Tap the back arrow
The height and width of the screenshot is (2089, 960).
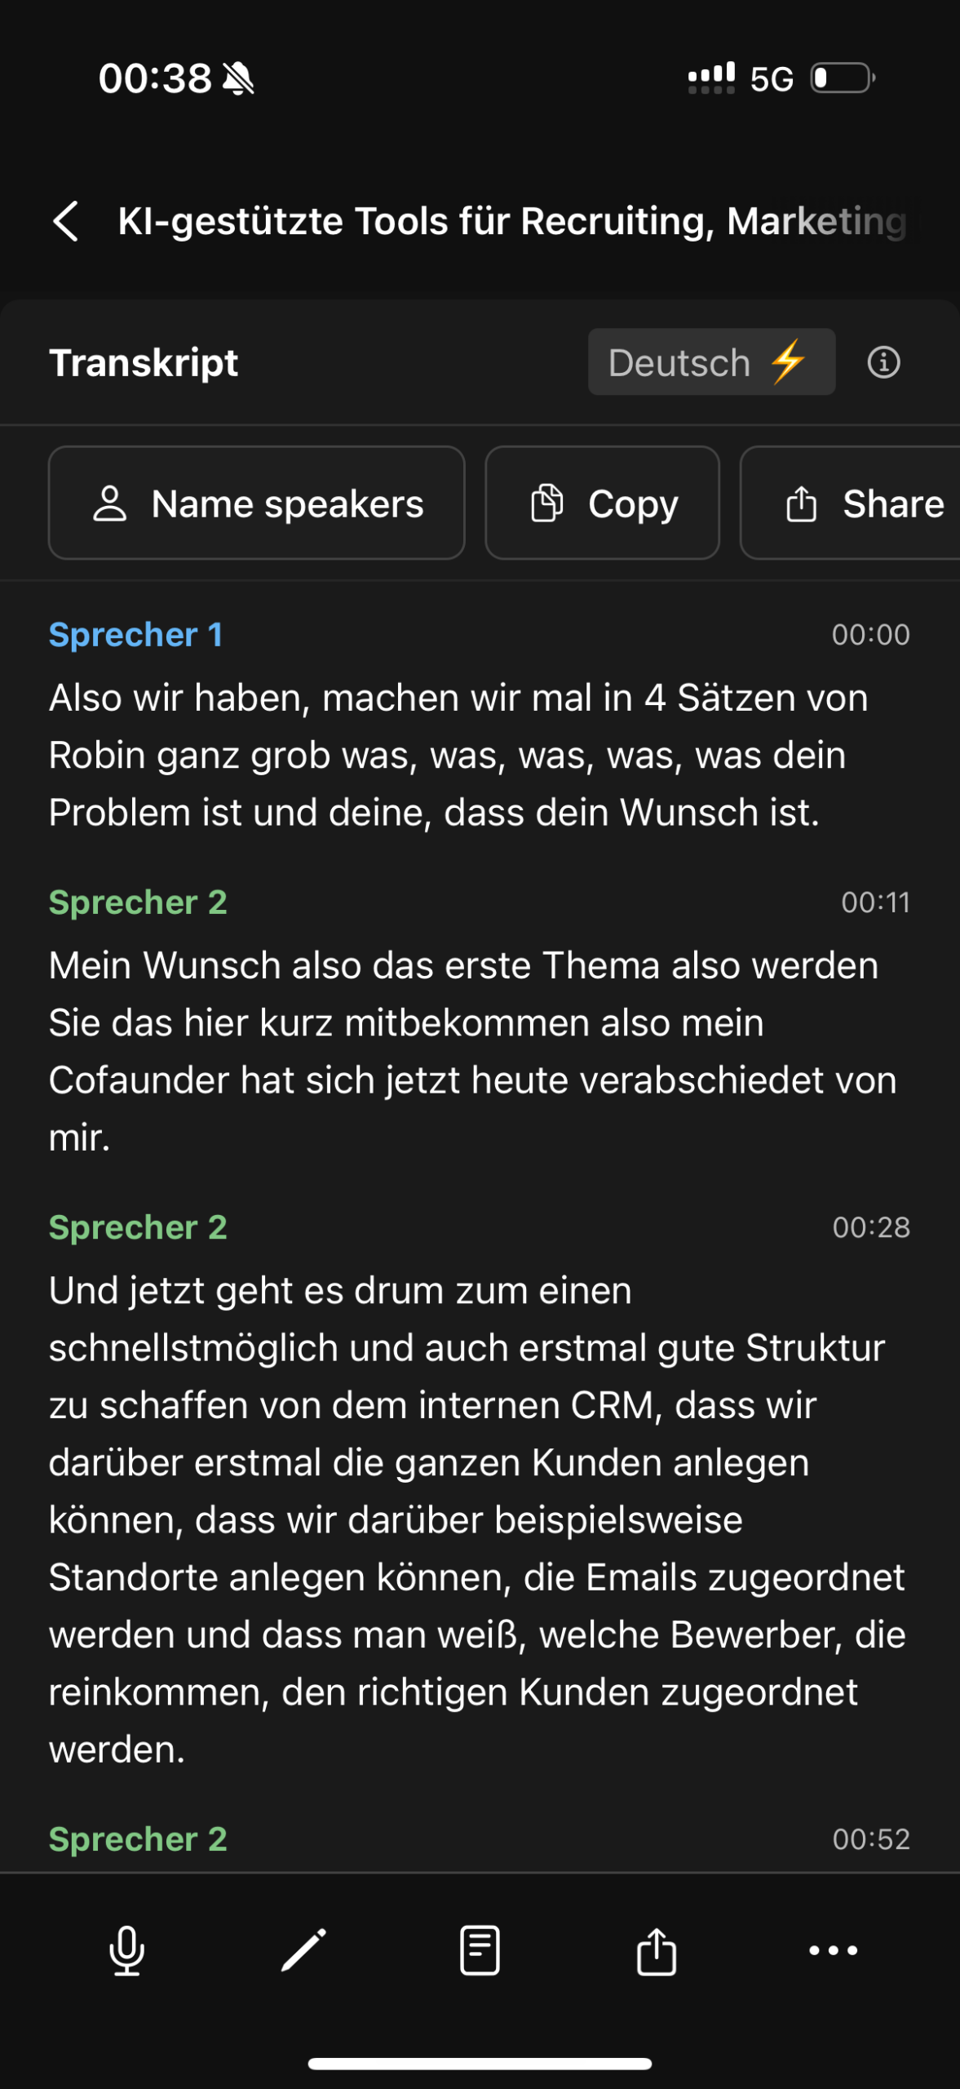[66, 221]
